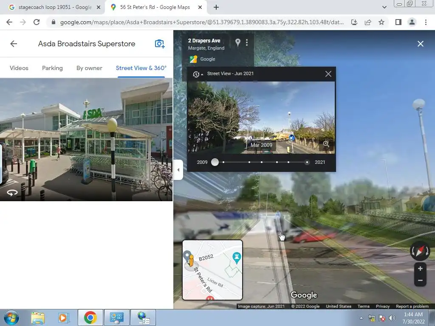435x326 pixels.
Task: Open the minimap with the pegman
Action: [x=212, y=270]
